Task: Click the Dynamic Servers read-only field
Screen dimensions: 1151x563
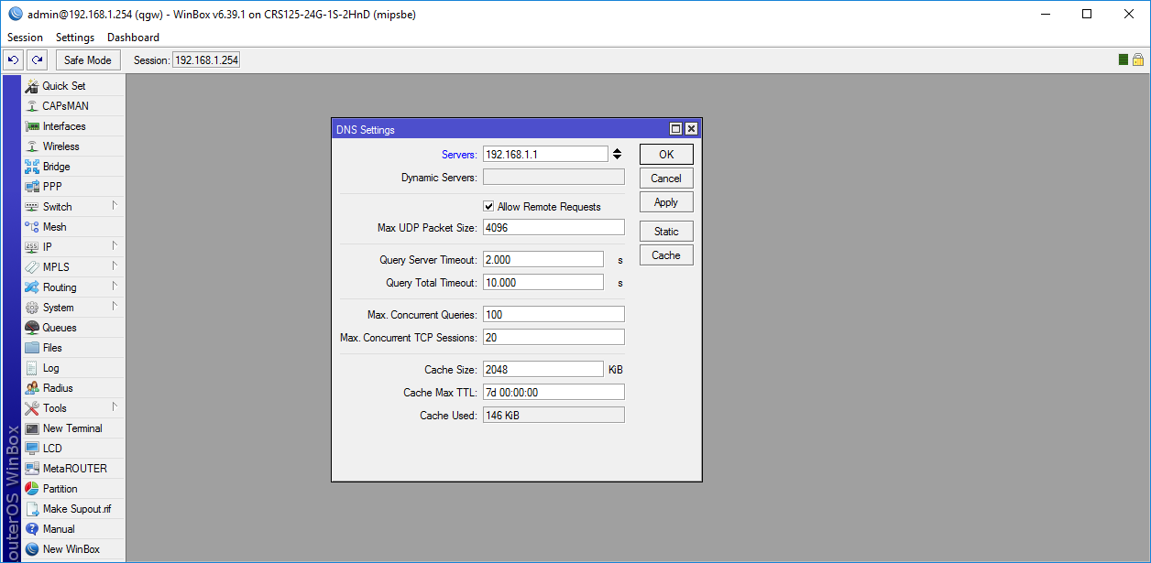Action: click(554, 178)
